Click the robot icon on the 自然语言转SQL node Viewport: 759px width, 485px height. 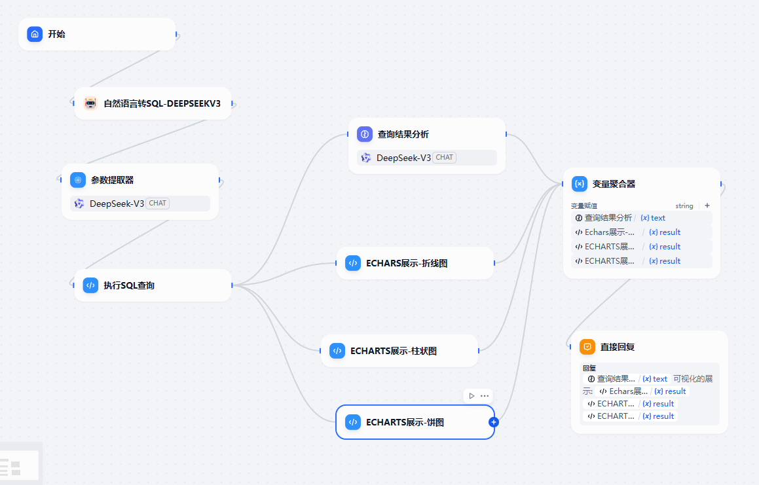[90, 103]
